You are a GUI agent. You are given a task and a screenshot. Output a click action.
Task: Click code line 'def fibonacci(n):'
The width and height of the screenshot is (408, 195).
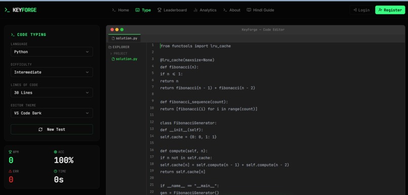[179, 67]
